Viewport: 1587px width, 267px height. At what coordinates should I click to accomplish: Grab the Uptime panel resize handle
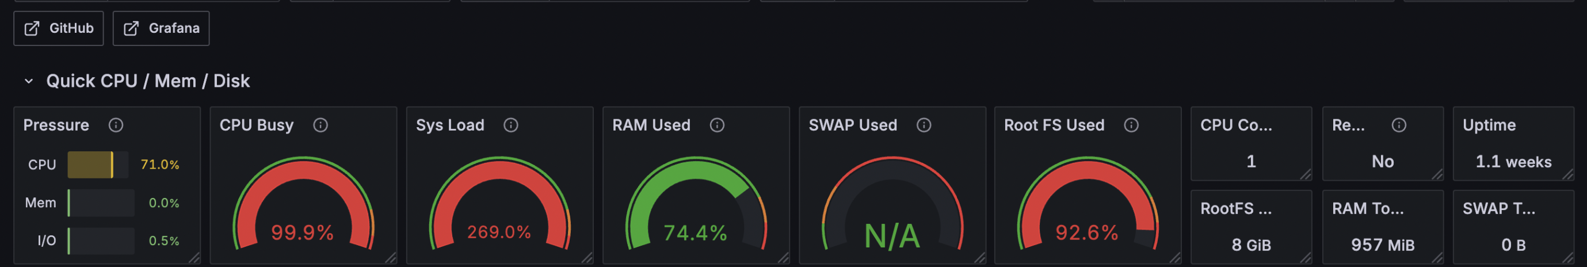(x=1569, y=174)
